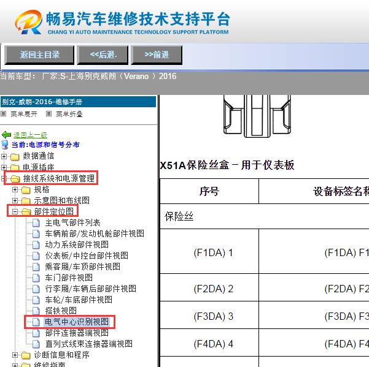
Task: Open 车辆前部/发动机舱部件视图 page
Action: [95, 233]
